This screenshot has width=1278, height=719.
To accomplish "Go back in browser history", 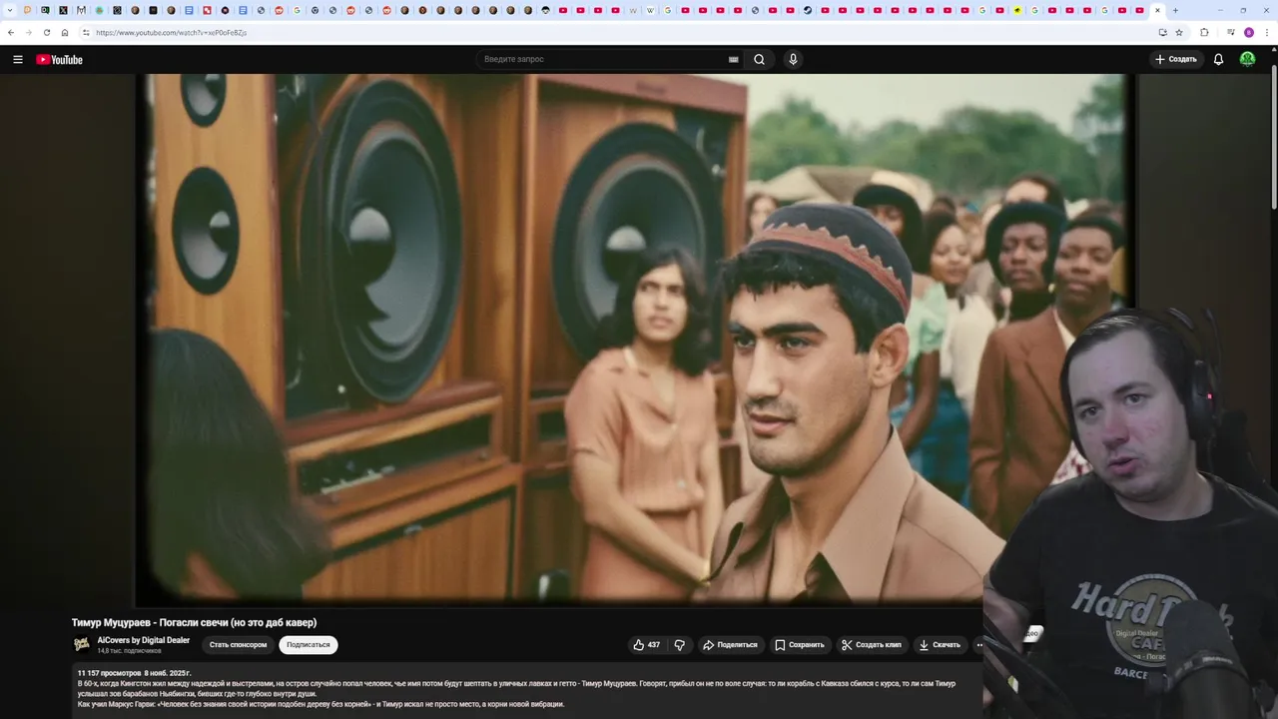I will [x=10, y=32].
